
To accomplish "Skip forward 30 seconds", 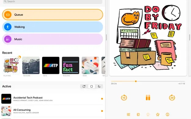I will tap(172, 97).
